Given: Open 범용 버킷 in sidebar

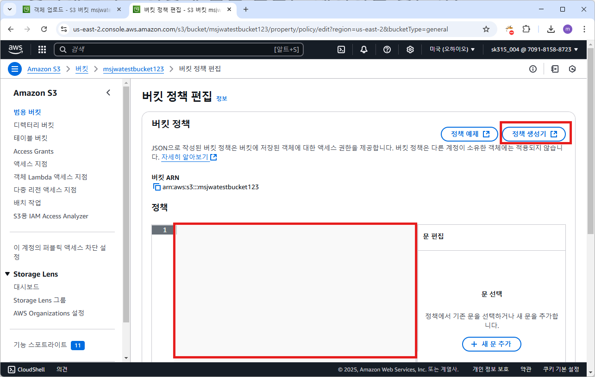Looking at the screenshot, I should pos(27,112).
